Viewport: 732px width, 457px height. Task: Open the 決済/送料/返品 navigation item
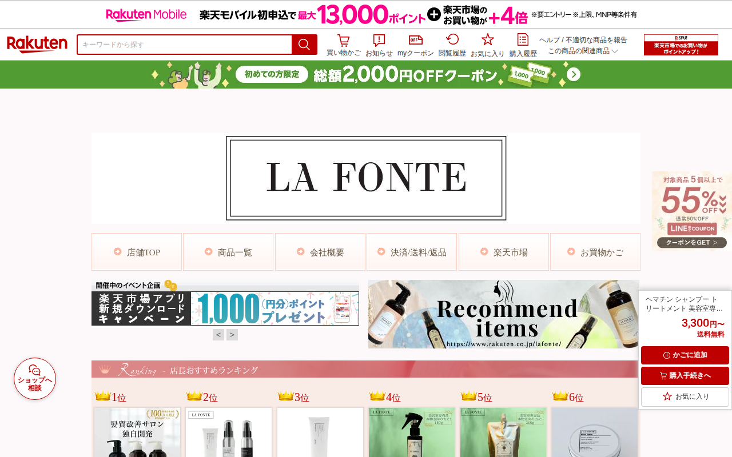412,252
